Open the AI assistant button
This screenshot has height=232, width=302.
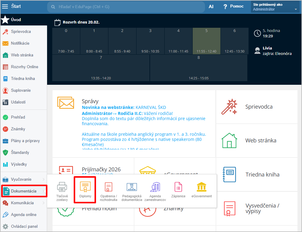pyautogui.click(x=211, y=6)
